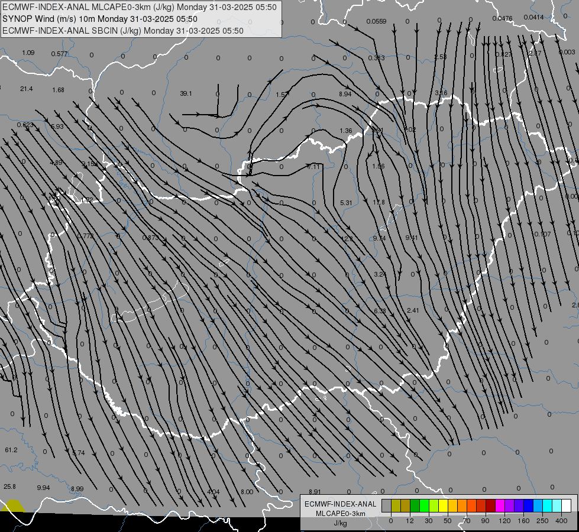Click the 7.11 value on the map
579x532 pixels.
tap(313, 167)
